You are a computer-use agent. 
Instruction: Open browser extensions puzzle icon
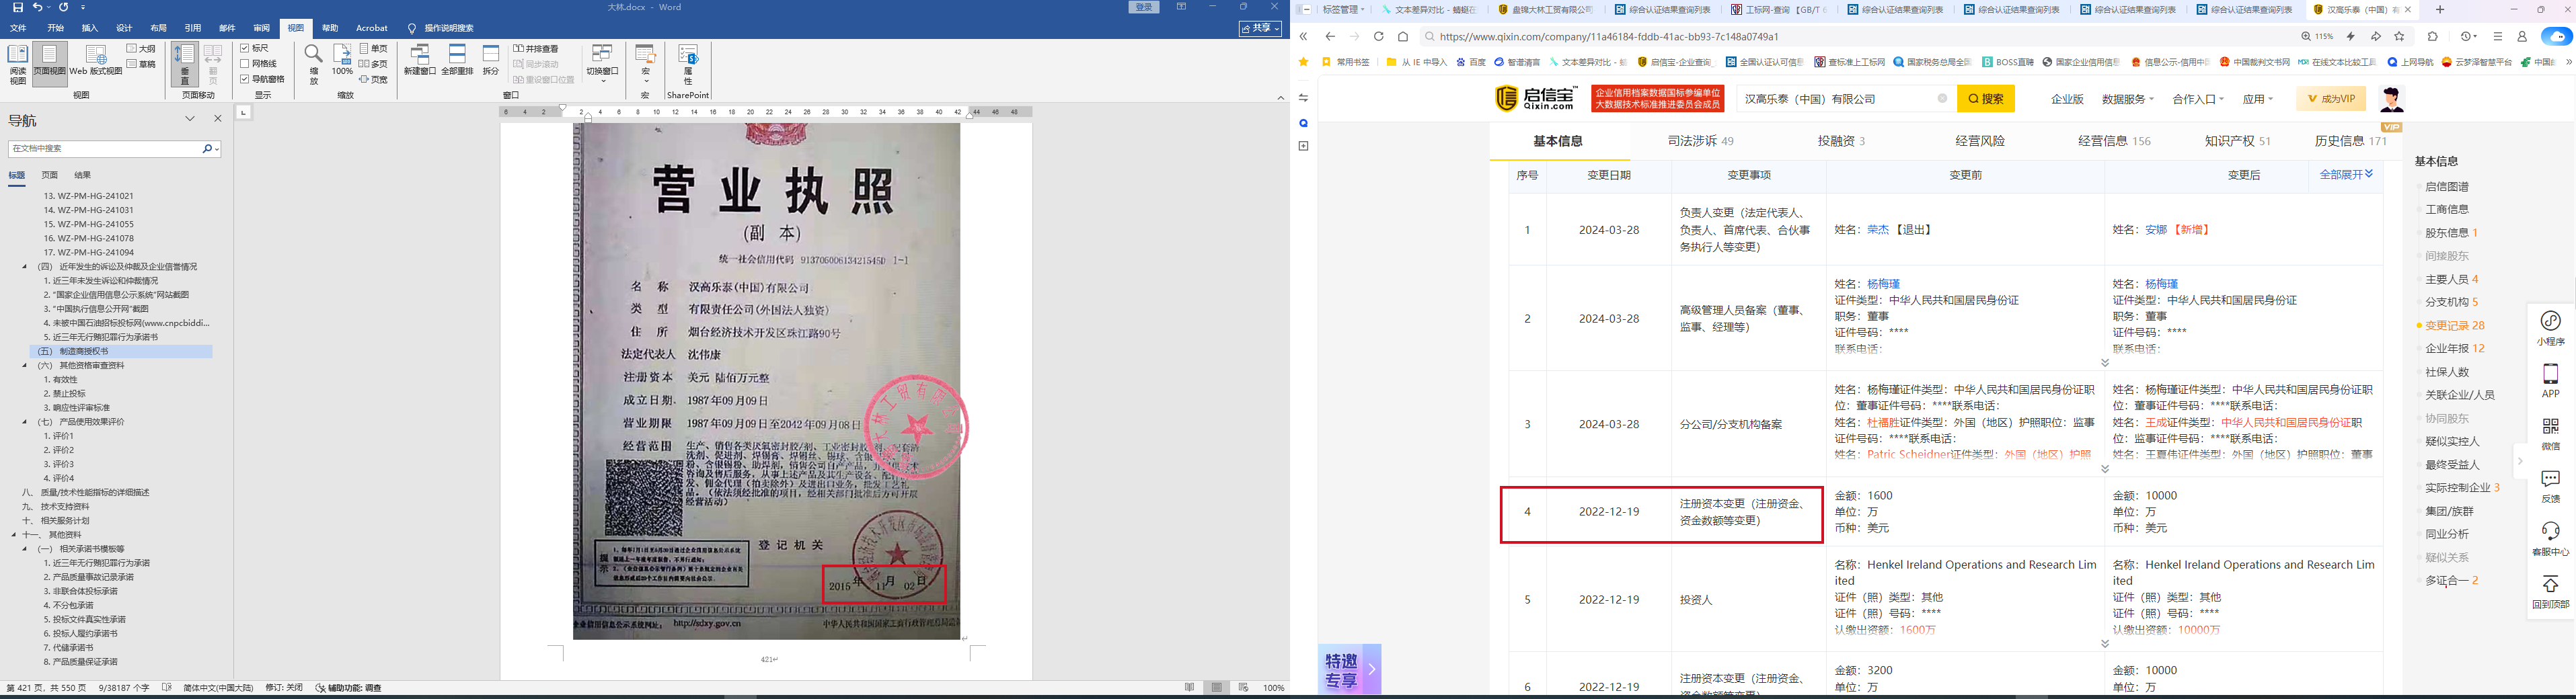click(x=2433, y=36)
